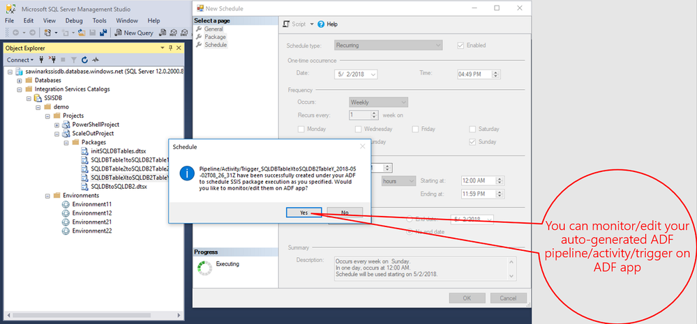Click the Activity Monitor pulse icon
This screenshot has height=324, width=697.
click(96, 59)
